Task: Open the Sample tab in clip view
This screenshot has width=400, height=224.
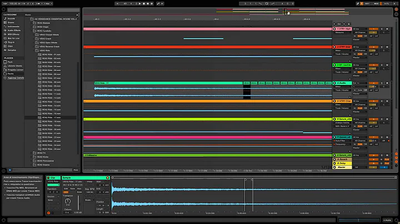Action: (86, 177)
